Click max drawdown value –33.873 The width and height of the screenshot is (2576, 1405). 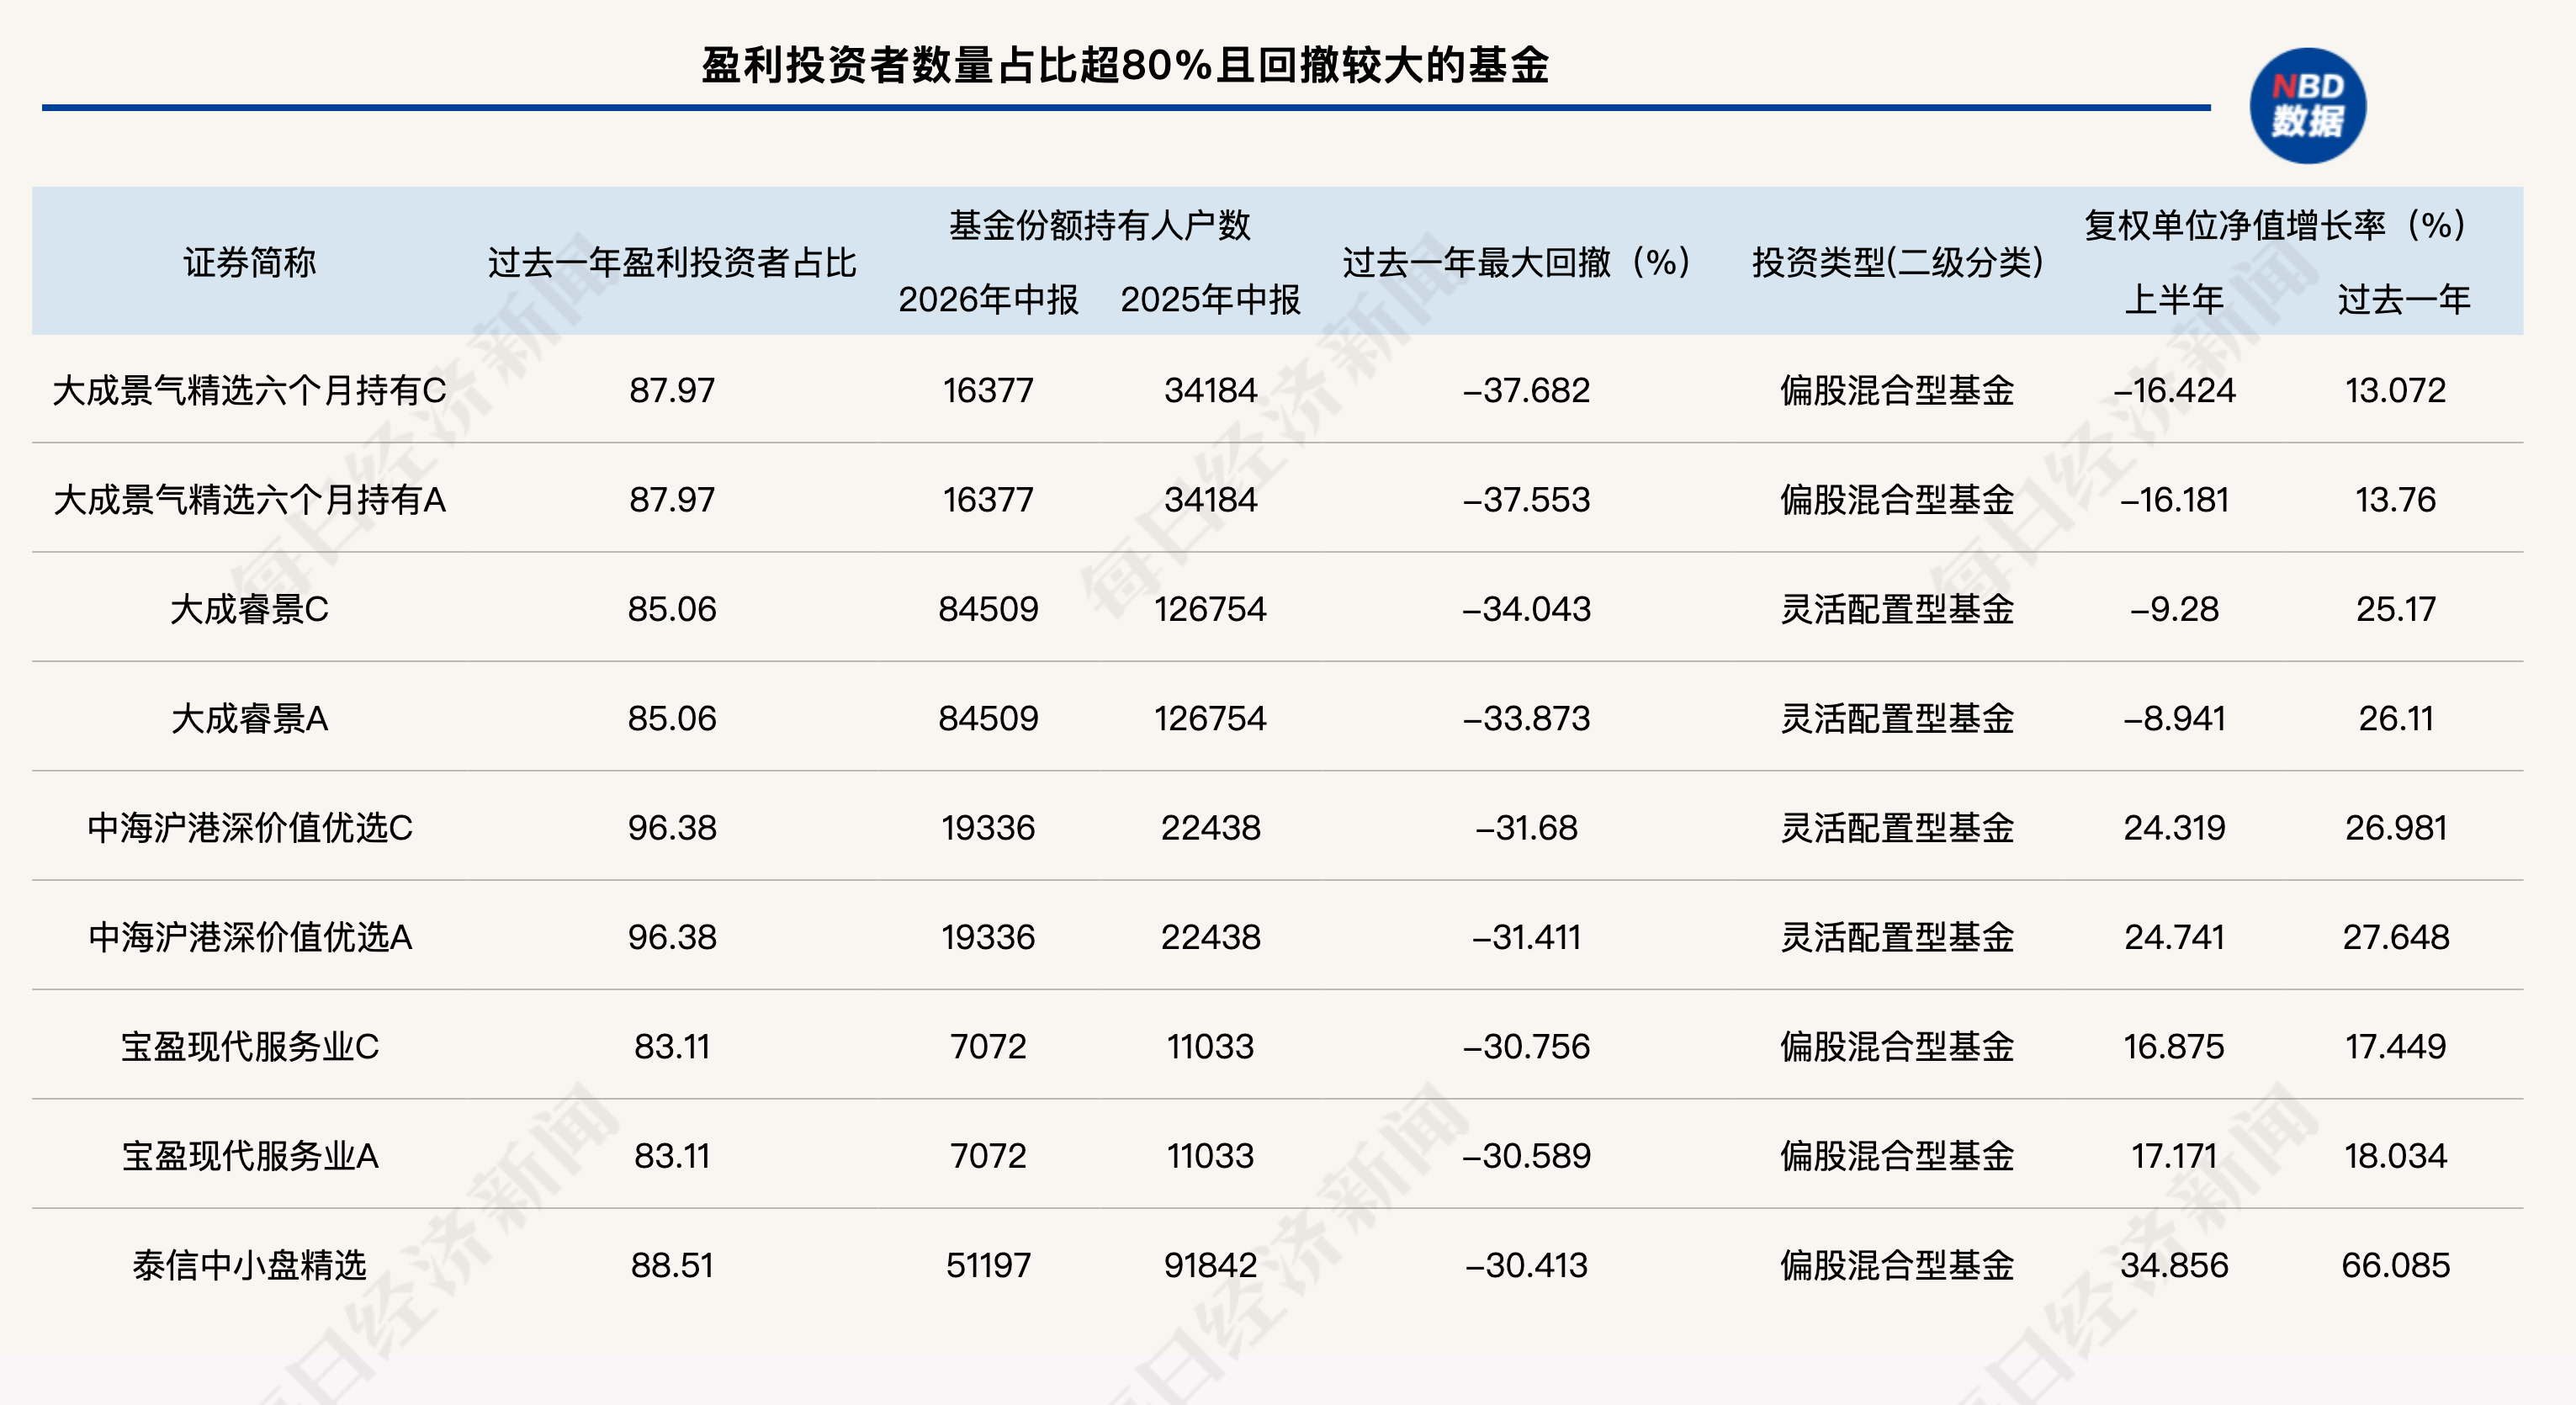1526,718
